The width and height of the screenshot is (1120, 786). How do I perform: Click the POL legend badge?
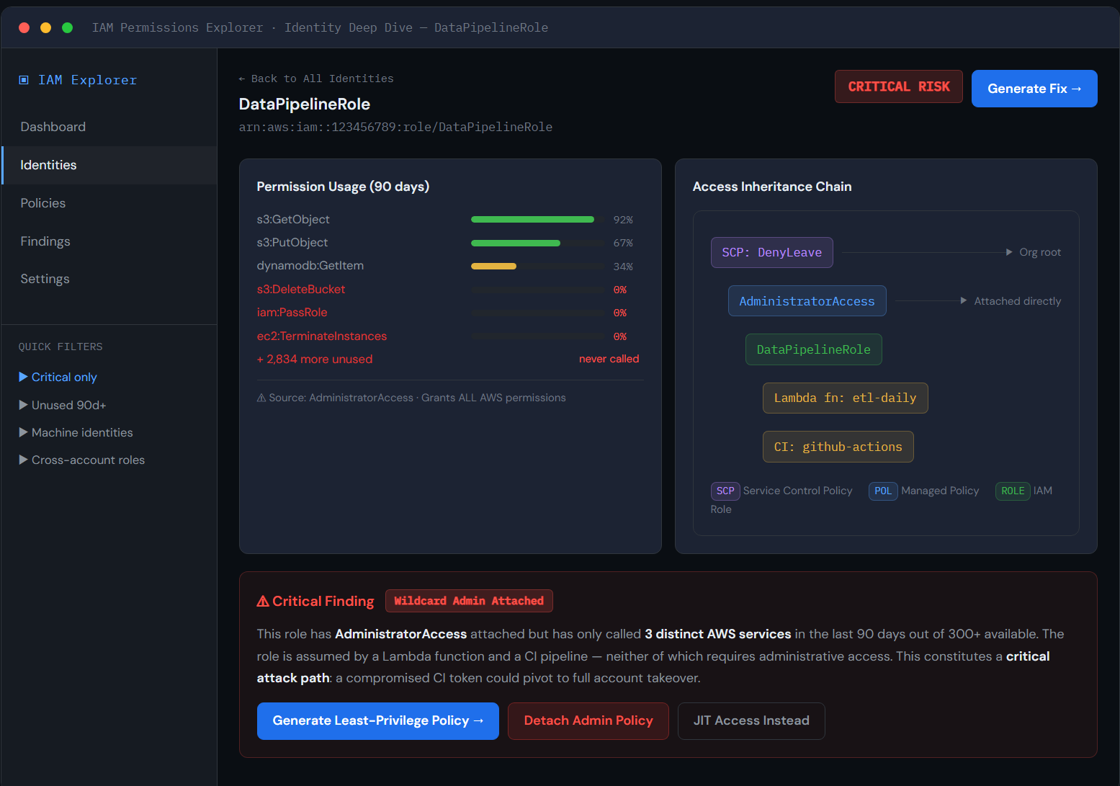coord(883,491)
